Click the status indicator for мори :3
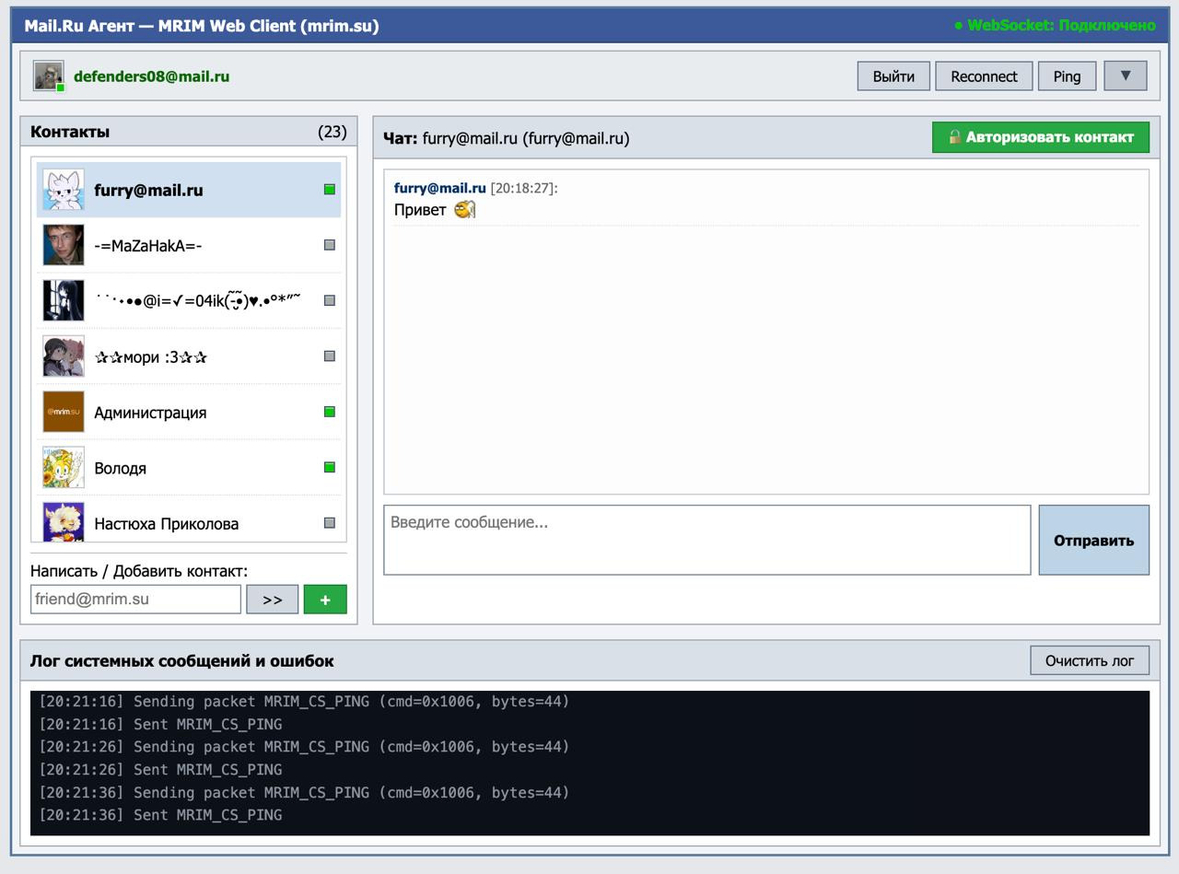Image resolution: width=1179 pixels, height=874 pixels. click(330, 356)
